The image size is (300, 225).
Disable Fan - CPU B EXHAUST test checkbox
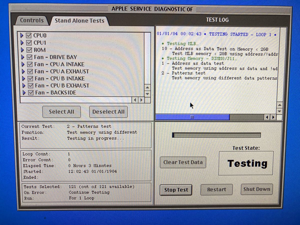pyautogui.click(x=31, y=86)
